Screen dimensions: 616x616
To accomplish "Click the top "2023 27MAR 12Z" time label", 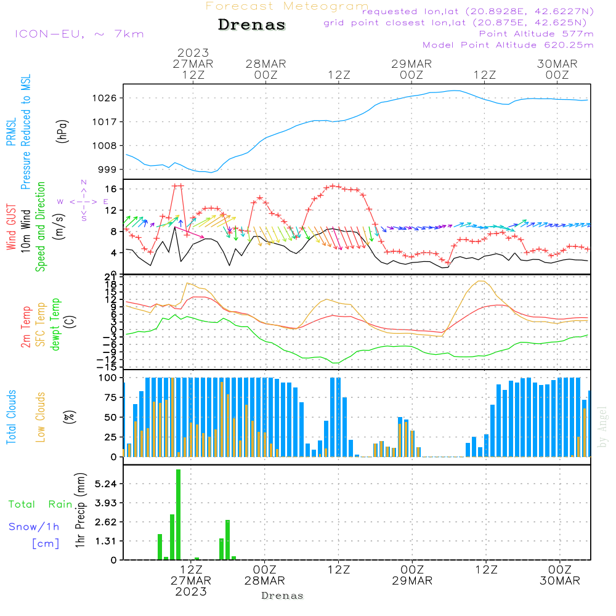I will (193, 63).
